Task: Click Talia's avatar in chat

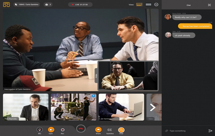Action: pyautogui.click(x=168, y=35)
